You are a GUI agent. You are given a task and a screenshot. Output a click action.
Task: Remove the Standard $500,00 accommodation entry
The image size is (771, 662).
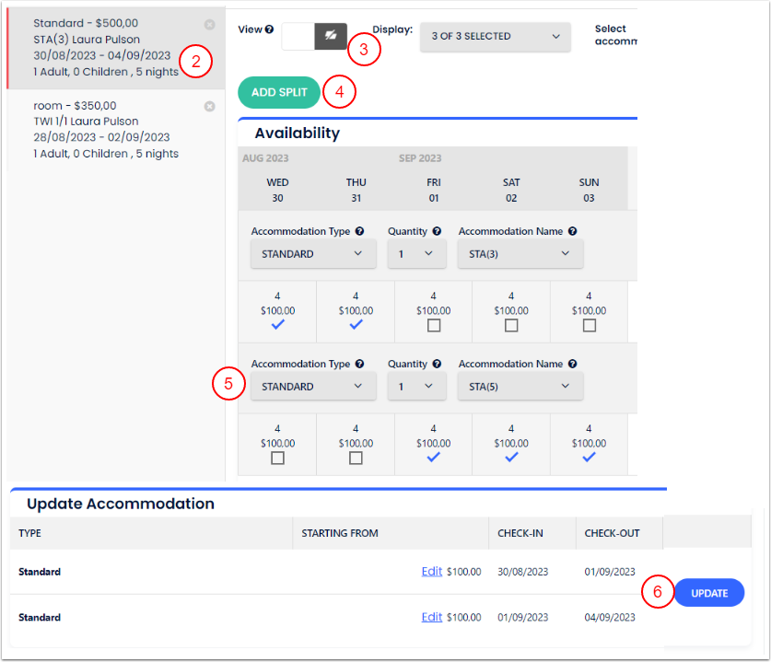(x=209, y=24)
